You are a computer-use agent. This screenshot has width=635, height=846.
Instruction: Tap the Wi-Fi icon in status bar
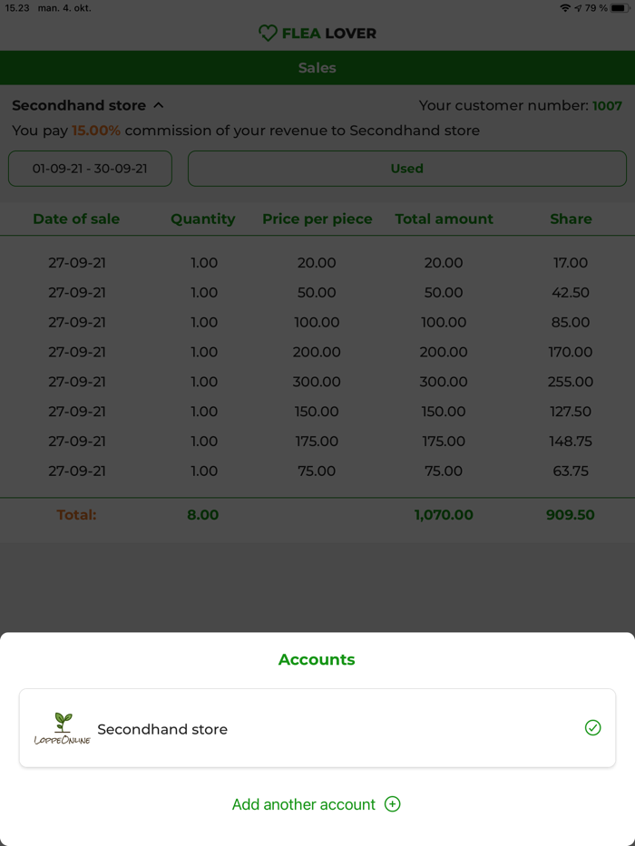(565, 8)
